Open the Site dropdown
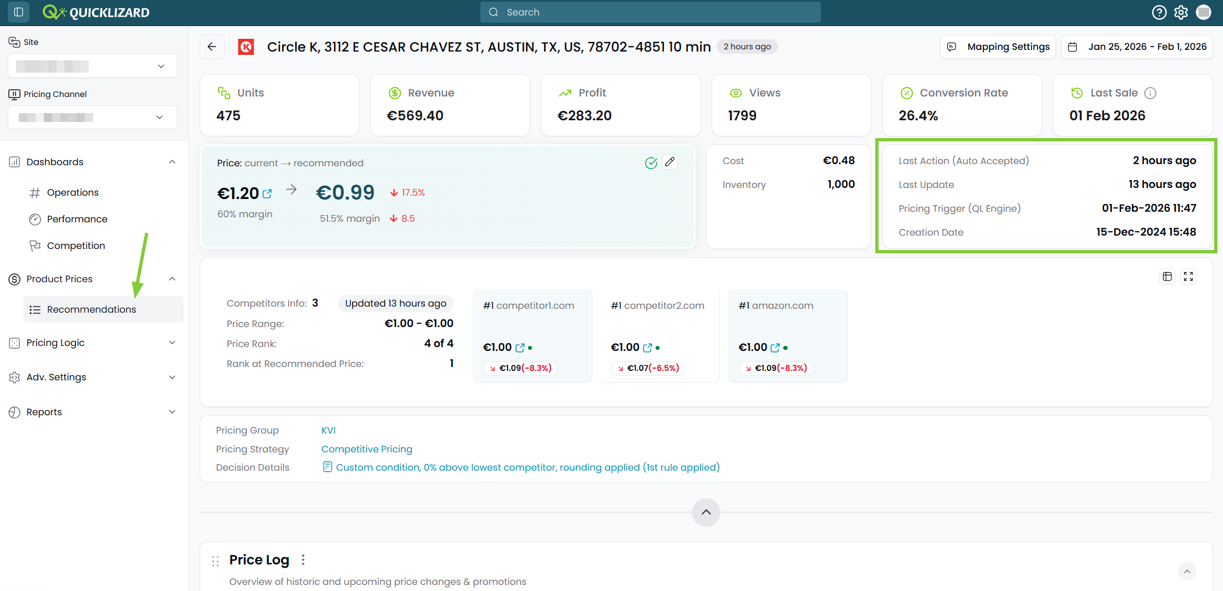This screenshot has height=591, width=1223. (93, 66)
